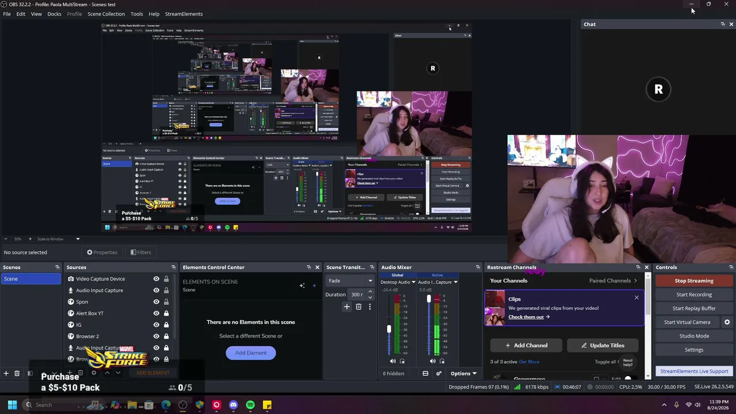Open the Docks menu
736x414 pixels.
tap(54, 14)
